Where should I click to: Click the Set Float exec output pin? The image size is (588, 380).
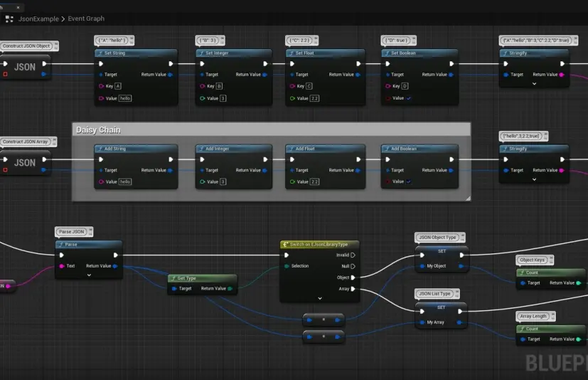coord(358,64)
